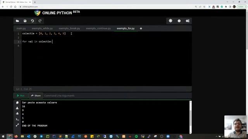248x139 pixels.
Task: Run the Python program
Action: coord(21,96)
